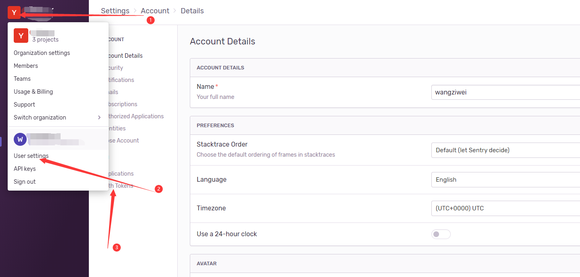
Task: Choose Teams from the organization menu
Action: 22,79
